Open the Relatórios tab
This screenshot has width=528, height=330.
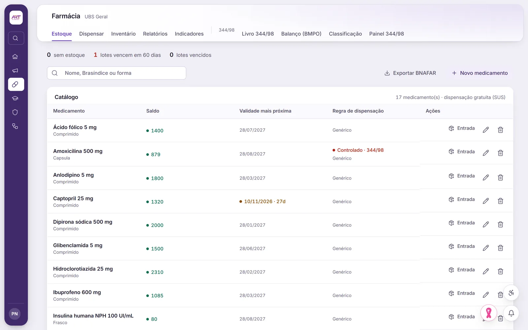tap(155, 34)
